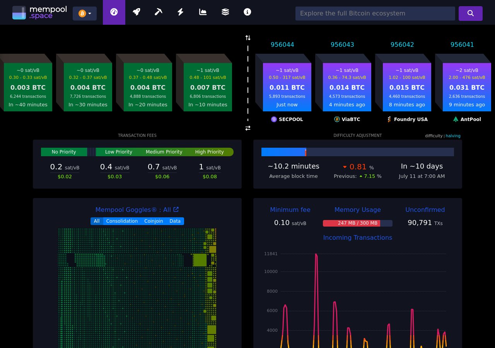Click the SECPOOL pool icon

[274, 119]
